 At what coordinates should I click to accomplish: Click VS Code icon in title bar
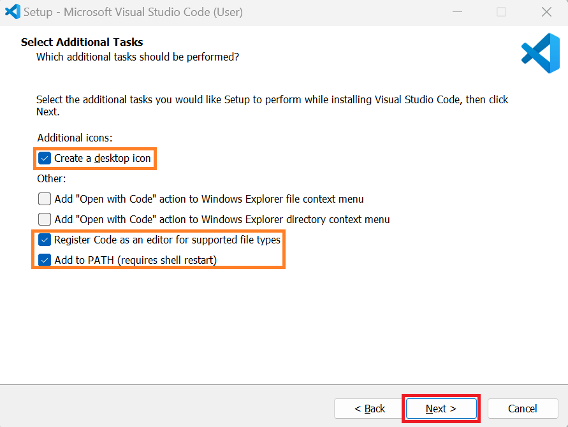[12, 11]
